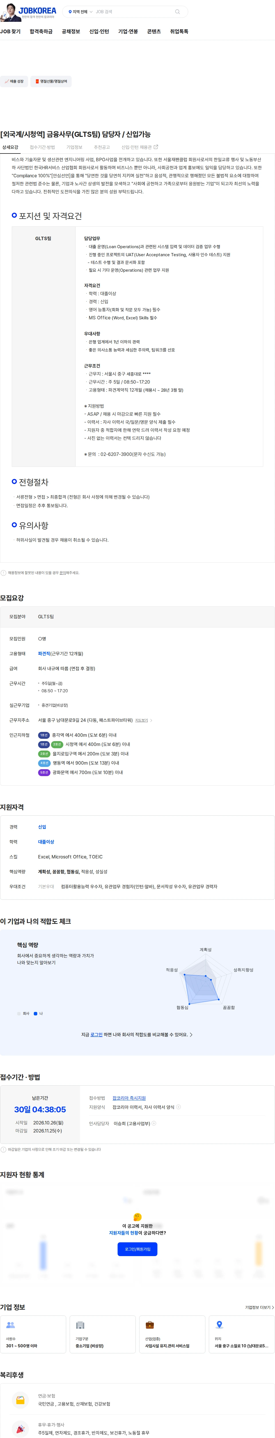Click the emoji above 이 공고에 지원한
Viewport: 275px width, 1438px height.
click(137, 1217)
